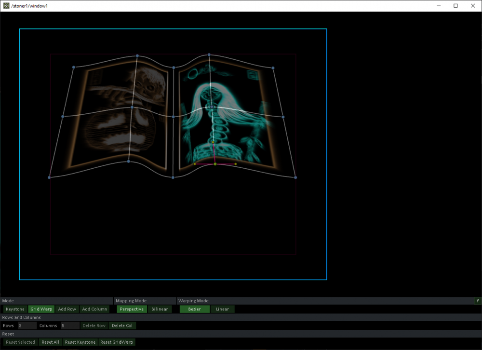Image resolution: width=482 pixels, height=350 pixels.
Task: Click the yellow bezier handle left of selected point
Action: [195, 164]
